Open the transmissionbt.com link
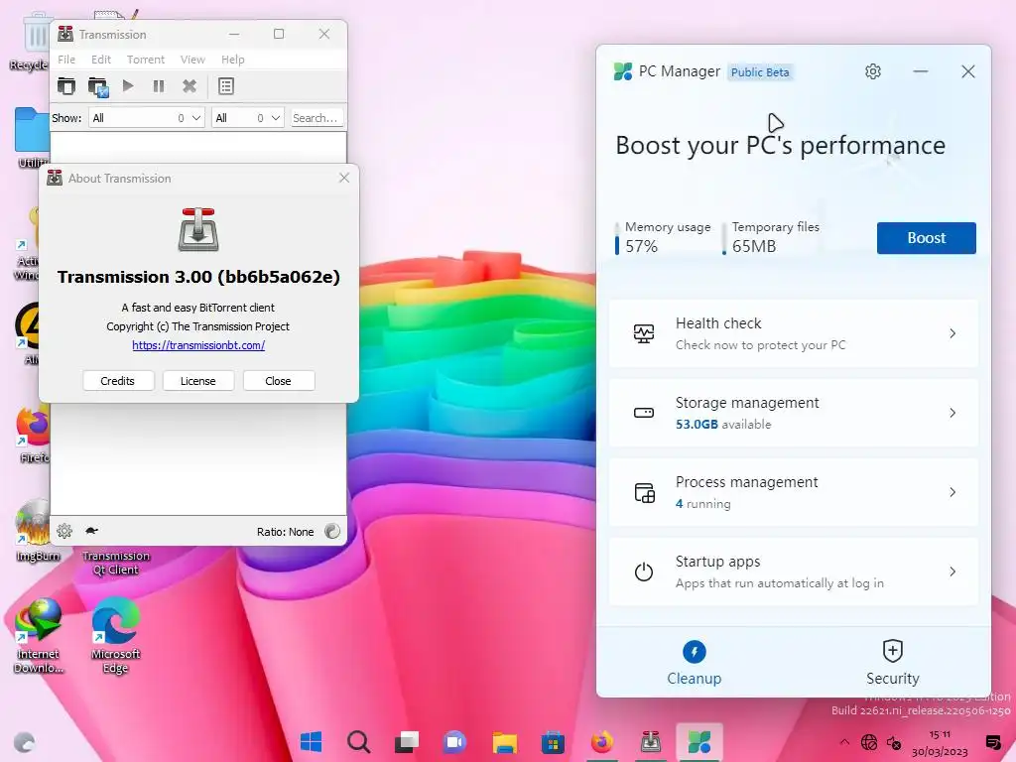 (198, 345)
